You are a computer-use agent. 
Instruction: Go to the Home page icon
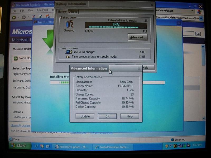[x=47, y=16]
